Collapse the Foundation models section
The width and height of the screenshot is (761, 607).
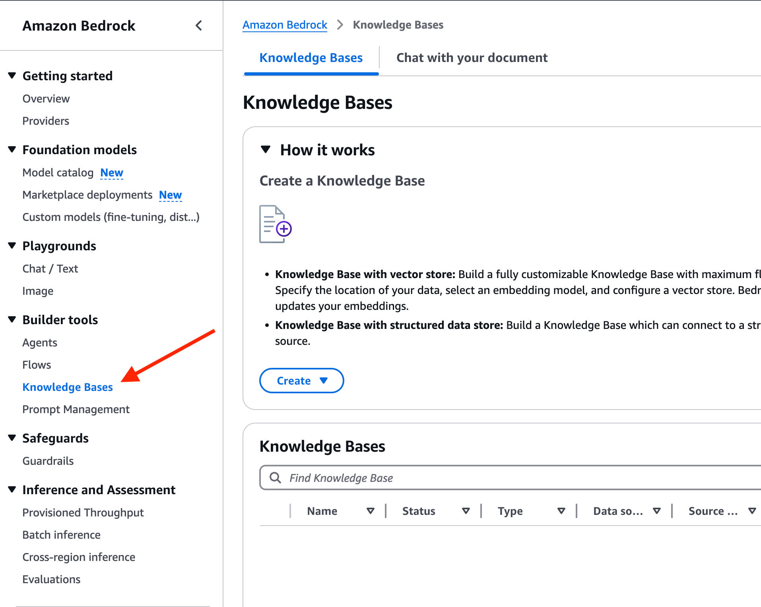click(12, 149)
